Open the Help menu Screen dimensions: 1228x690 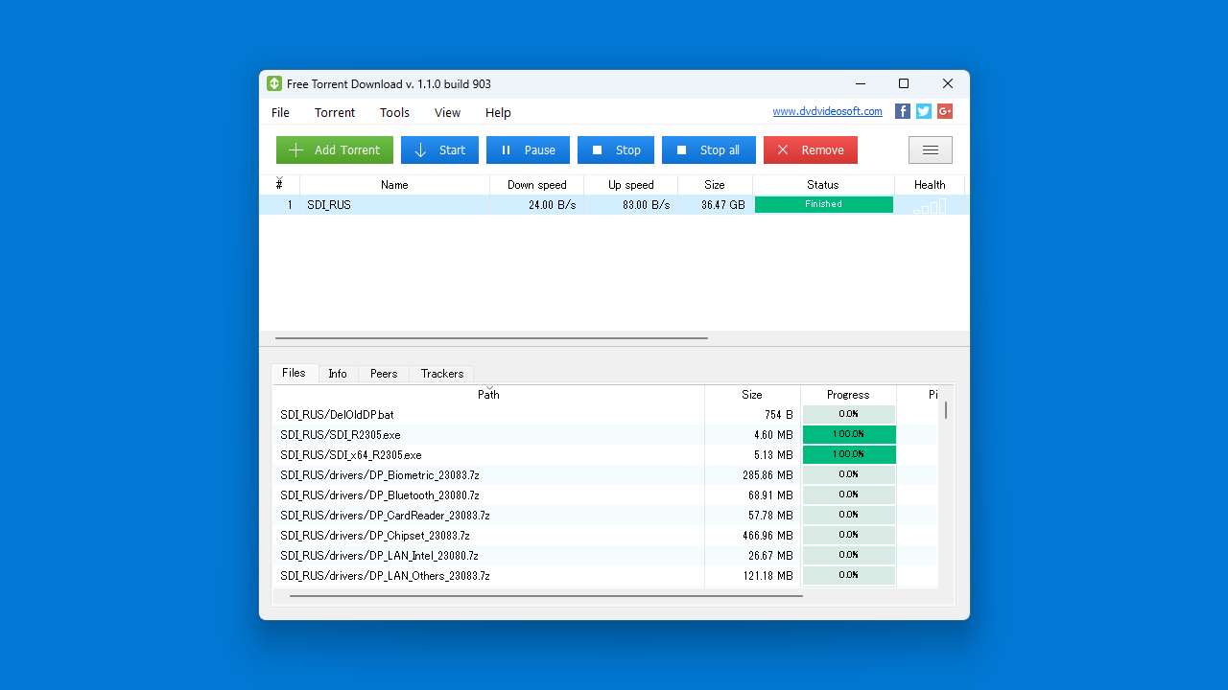pyautogui.click(x=498, y=112)
